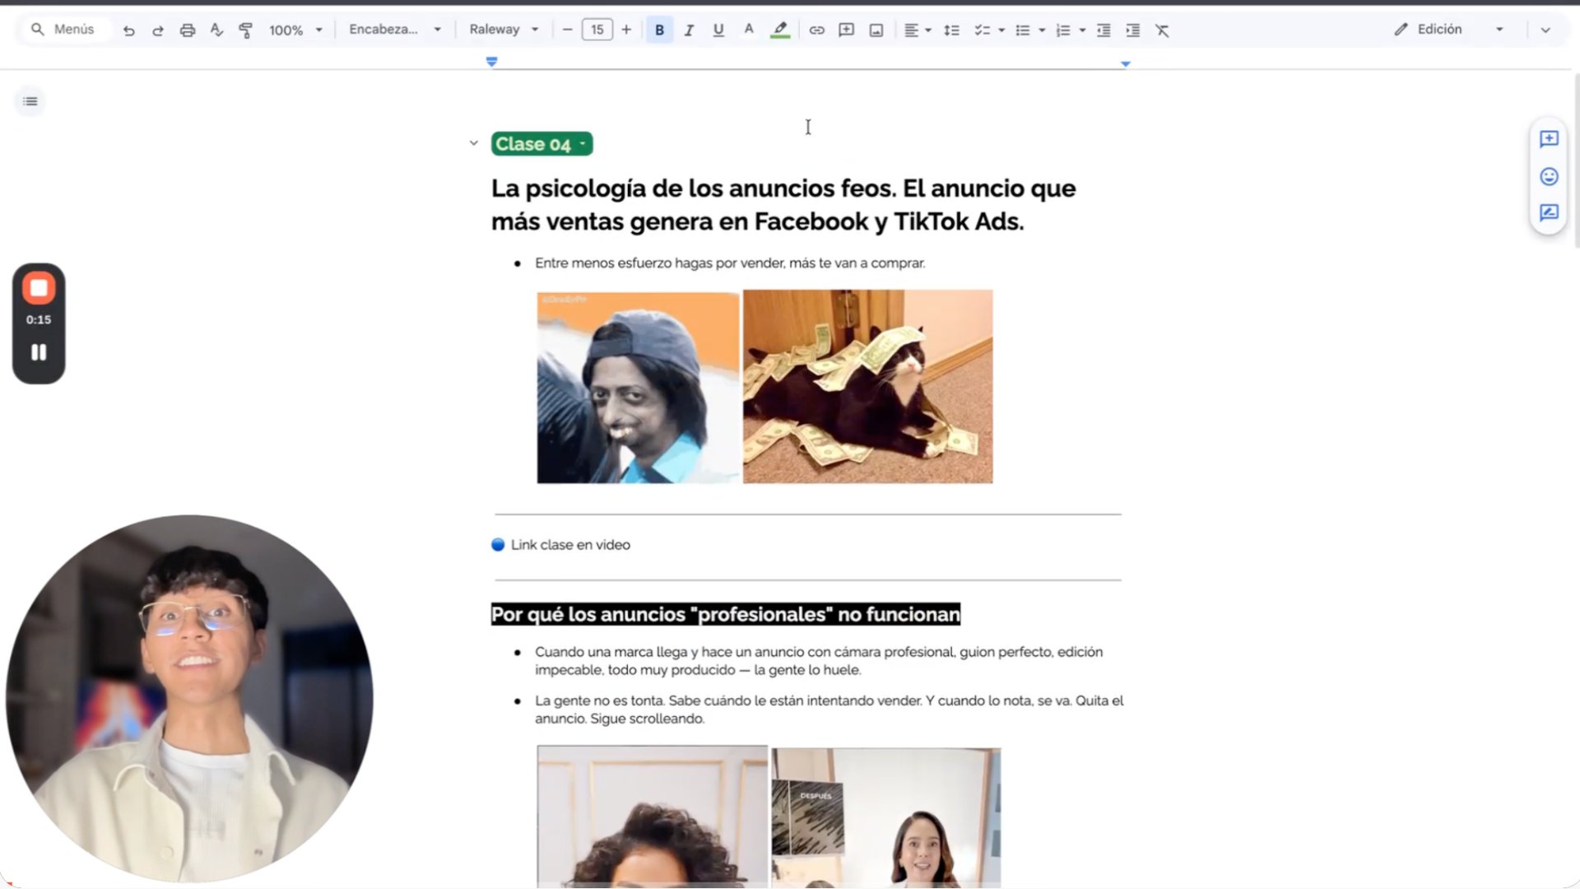Open the checklist options arrow
The image size is (1580, 889).
1001,30
